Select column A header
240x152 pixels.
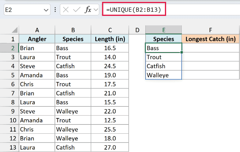pos(37,30)
